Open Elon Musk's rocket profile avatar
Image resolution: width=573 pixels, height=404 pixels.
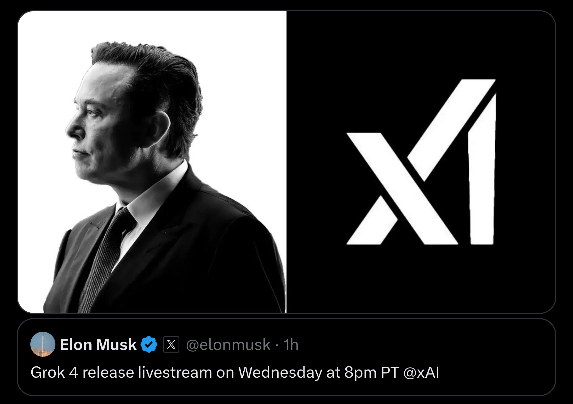[43, 344]
